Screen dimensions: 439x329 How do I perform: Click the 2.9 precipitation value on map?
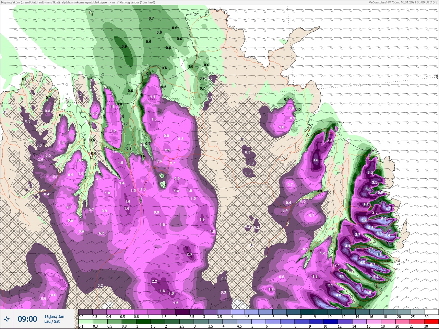(x=331, y=285)
